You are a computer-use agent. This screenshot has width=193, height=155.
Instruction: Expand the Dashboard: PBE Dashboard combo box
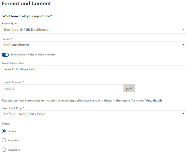[94, 30]
